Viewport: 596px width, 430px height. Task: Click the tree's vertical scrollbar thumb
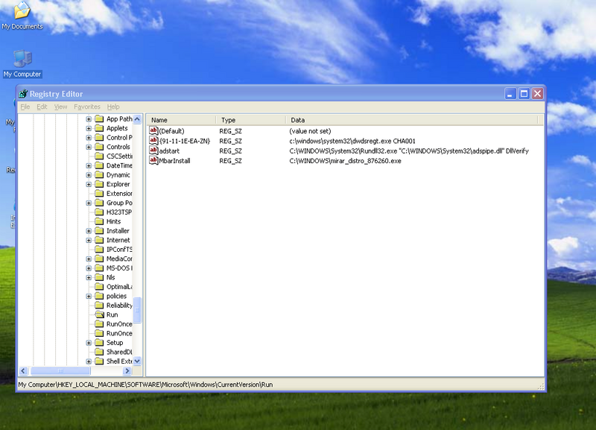click(137, 310)
